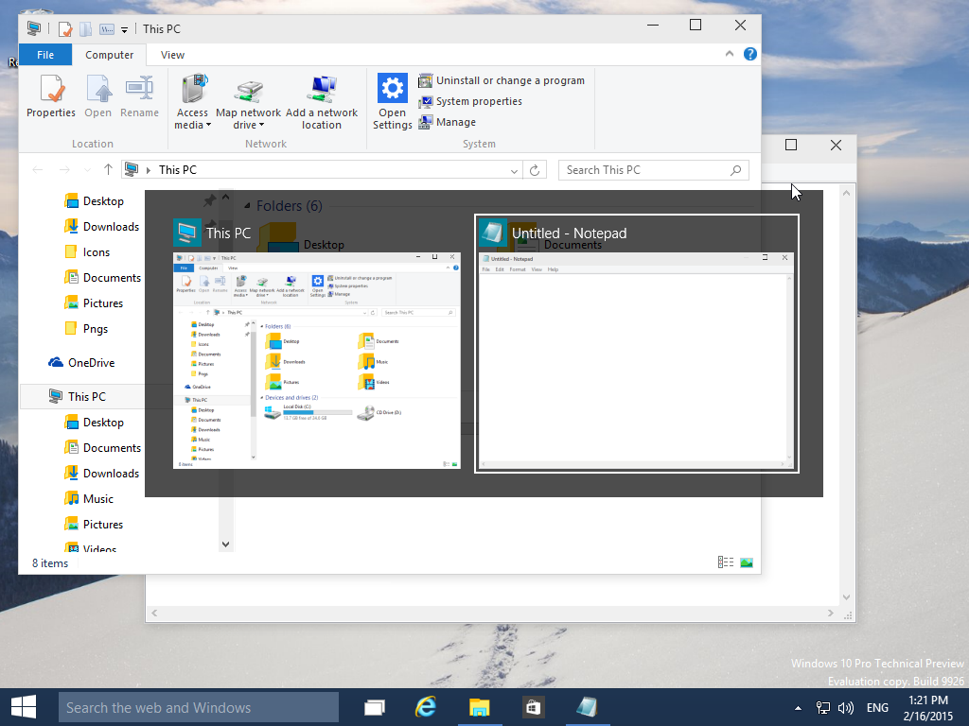This screenshot has height=726, width=969.
Task: Click inside the Search This PC field
Action: (643, 169)
